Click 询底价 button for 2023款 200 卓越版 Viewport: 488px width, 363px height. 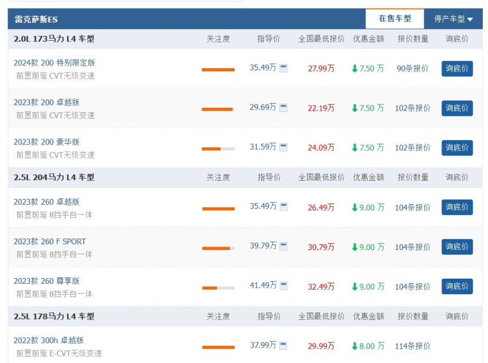click(x=457, y=108)
